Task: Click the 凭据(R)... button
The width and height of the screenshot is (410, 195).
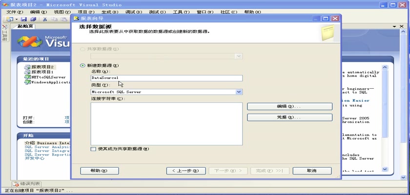Action: [x=289, y=117]
